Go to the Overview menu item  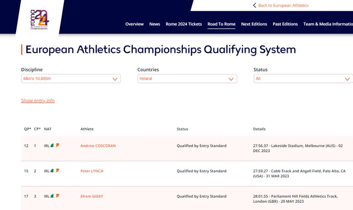pos(134,24)
